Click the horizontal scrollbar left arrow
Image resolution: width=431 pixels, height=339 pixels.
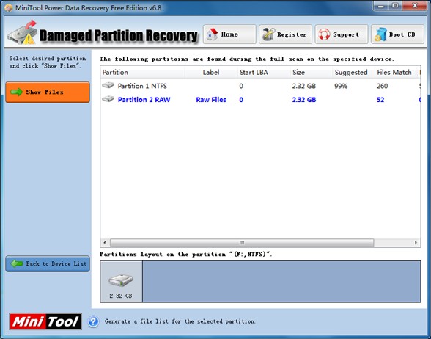[104, 243]
